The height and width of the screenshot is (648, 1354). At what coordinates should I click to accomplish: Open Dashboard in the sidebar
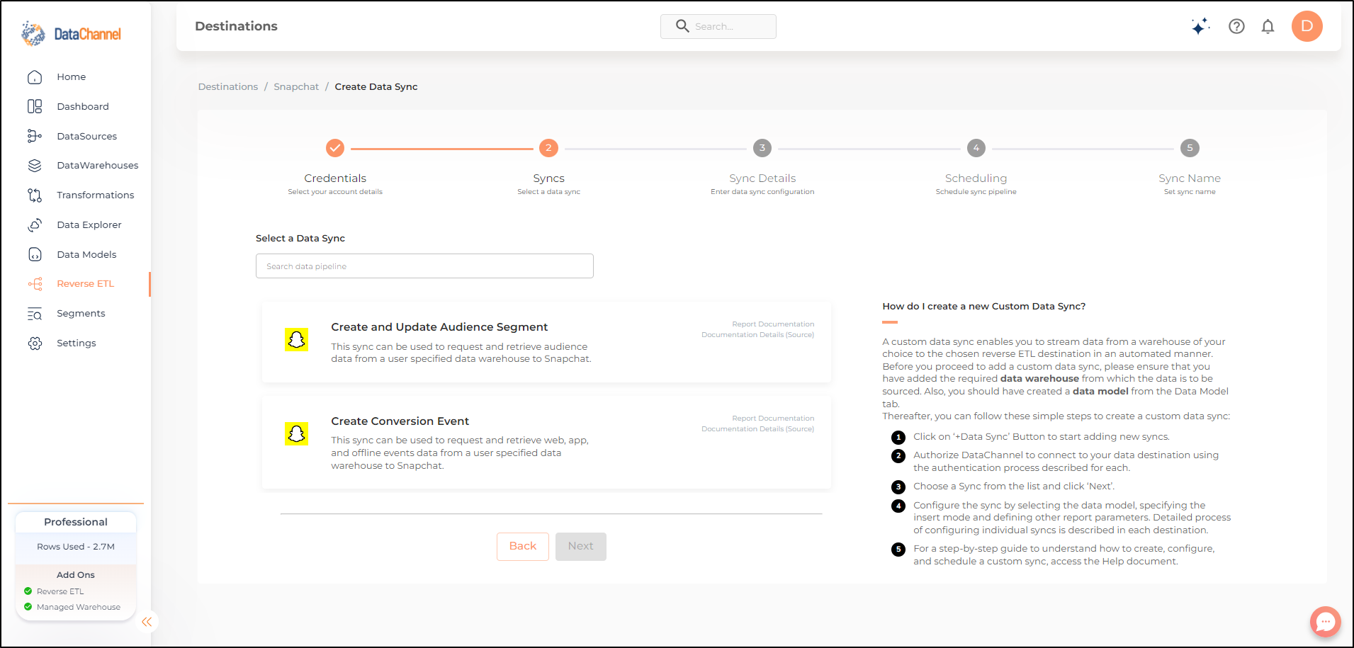[83, 107]
